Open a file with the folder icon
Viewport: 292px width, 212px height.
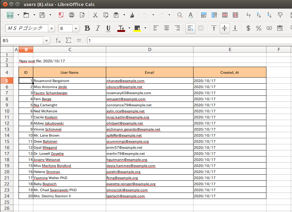[x=26, y=15]
